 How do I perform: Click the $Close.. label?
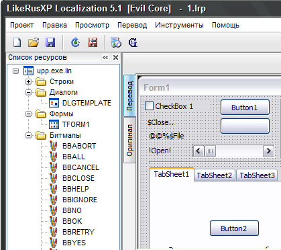[x=160, y=122]
